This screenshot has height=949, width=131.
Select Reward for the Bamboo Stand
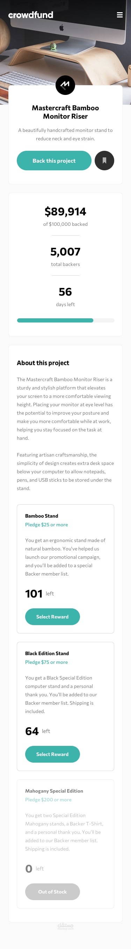click(x=52, y=617)
